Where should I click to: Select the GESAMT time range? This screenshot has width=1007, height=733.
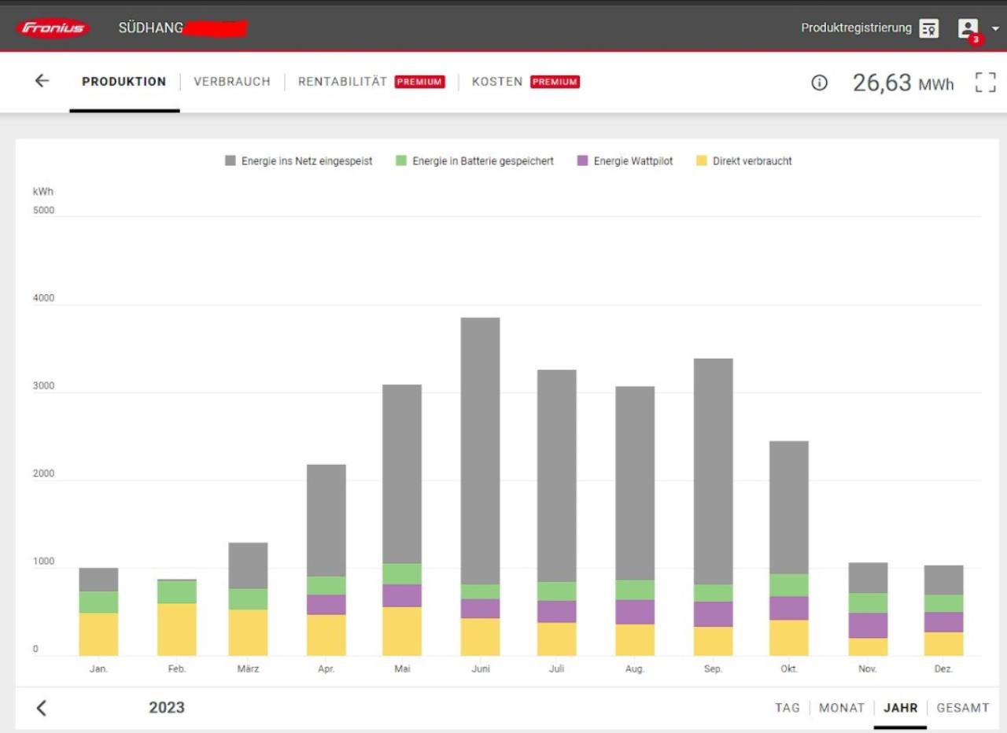(962, 708)
